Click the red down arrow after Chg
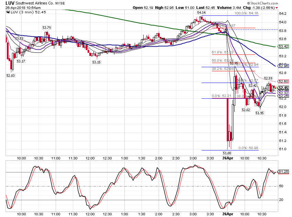292x217 pixels. [x=277, y=8]
